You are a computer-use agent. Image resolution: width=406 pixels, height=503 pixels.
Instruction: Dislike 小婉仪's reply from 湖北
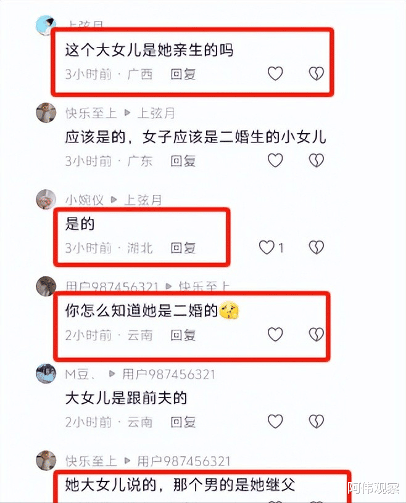tap(317, 247)
